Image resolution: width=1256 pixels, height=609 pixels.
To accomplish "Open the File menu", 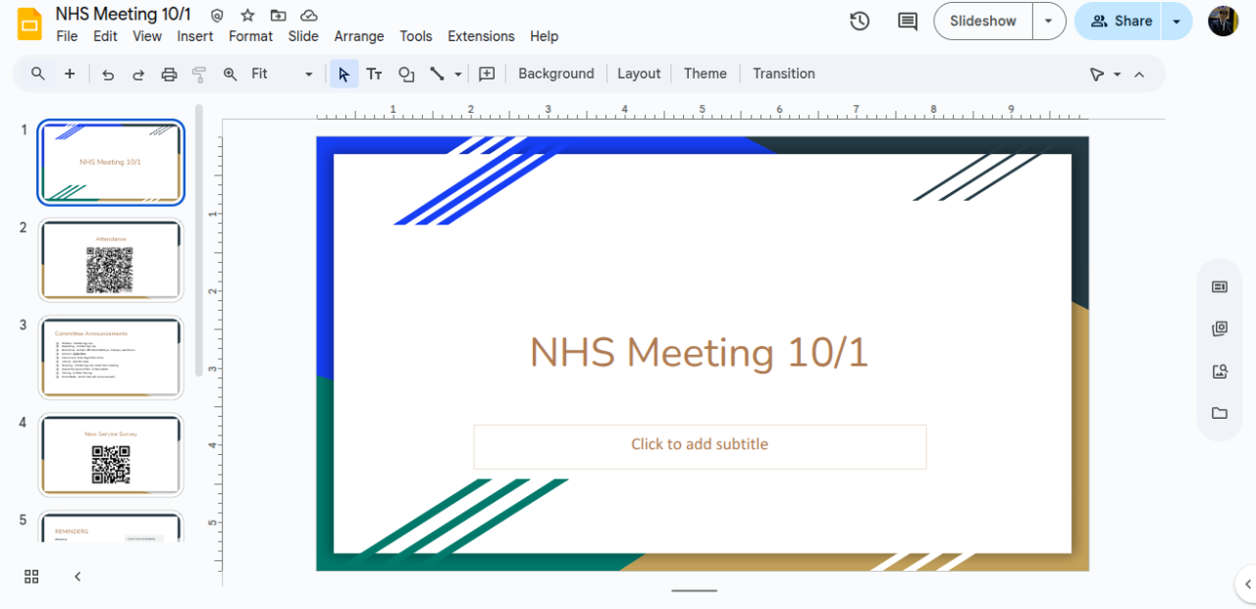I will tap(67, 36).
